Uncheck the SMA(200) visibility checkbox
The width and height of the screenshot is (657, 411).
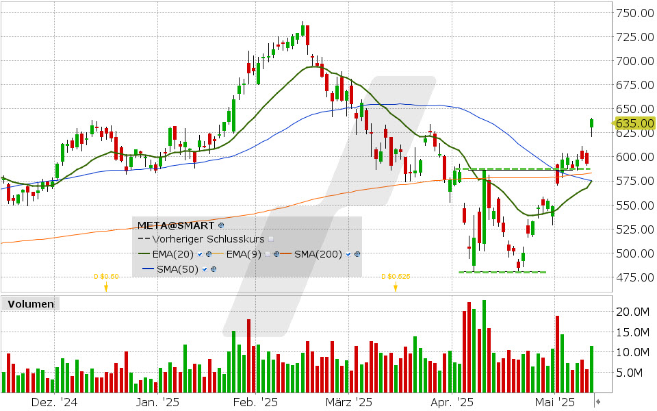click(348, 254)
